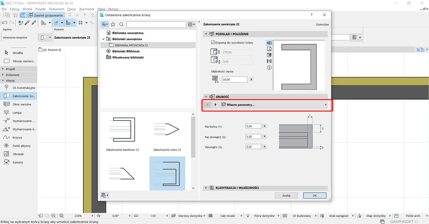Toggle the guide lines triangle-ruler icon
Screen dimensions: 429x224
coord(44,23)
